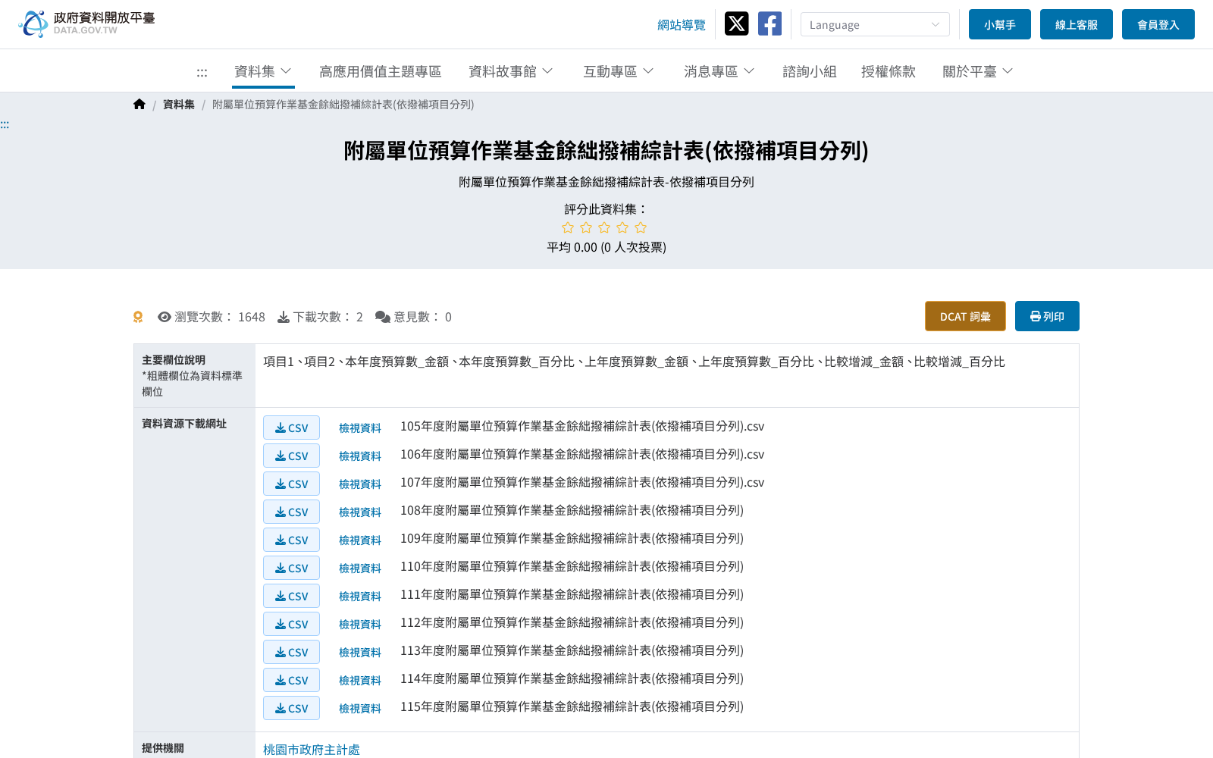Download CSV for 111年度 file

coord(291,596)
